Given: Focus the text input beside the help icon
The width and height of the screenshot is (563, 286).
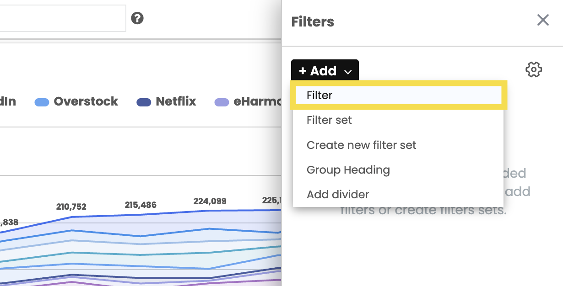Looking at the screenshot, I should coord(63,18).
